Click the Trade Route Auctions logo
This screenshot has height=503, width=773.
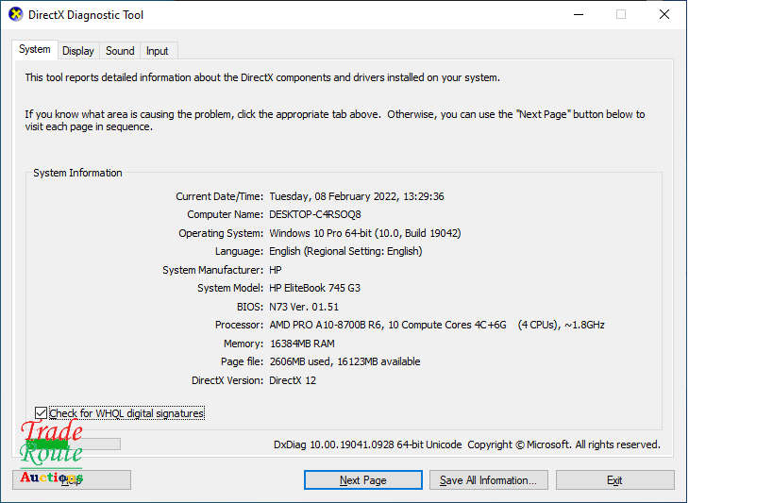click(51, 453)
